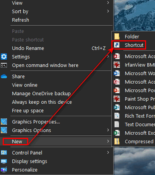Click the yellow Folder icon in the New submenu
This screenshot has width=155, height=175.
tap(117, 36)
